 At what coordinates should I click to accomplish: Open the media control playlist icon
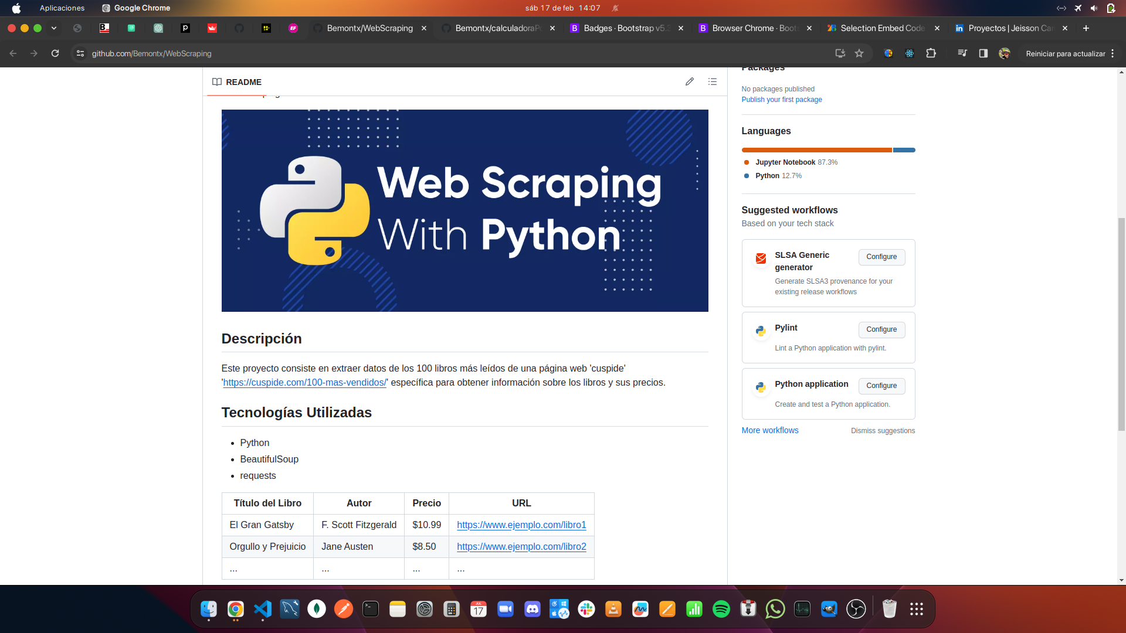[962, 53]
